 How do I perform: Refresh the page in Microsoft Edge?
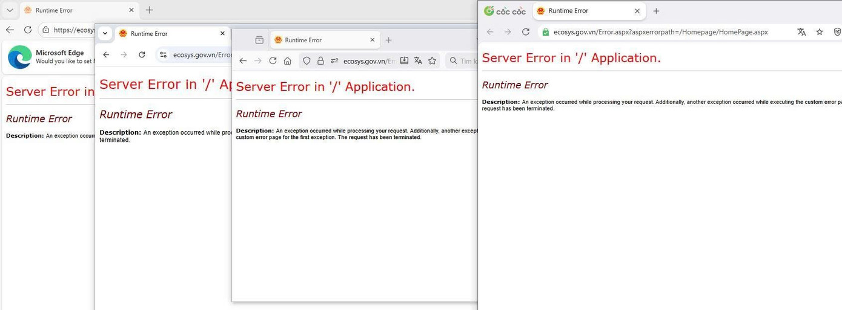(x=28, y=30)
